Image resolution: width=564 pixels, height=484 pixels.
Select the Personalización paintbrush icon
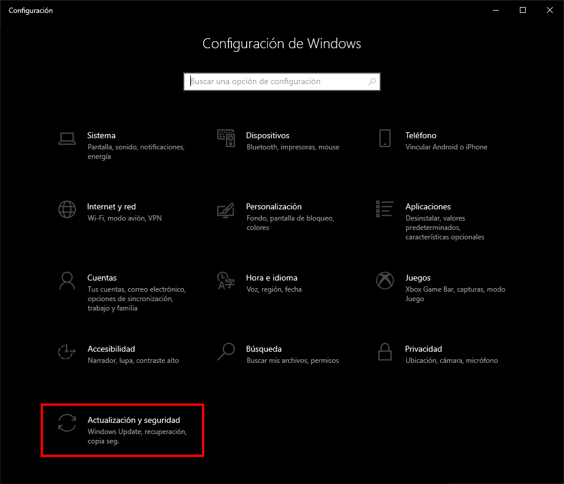[x=225, y=209]
